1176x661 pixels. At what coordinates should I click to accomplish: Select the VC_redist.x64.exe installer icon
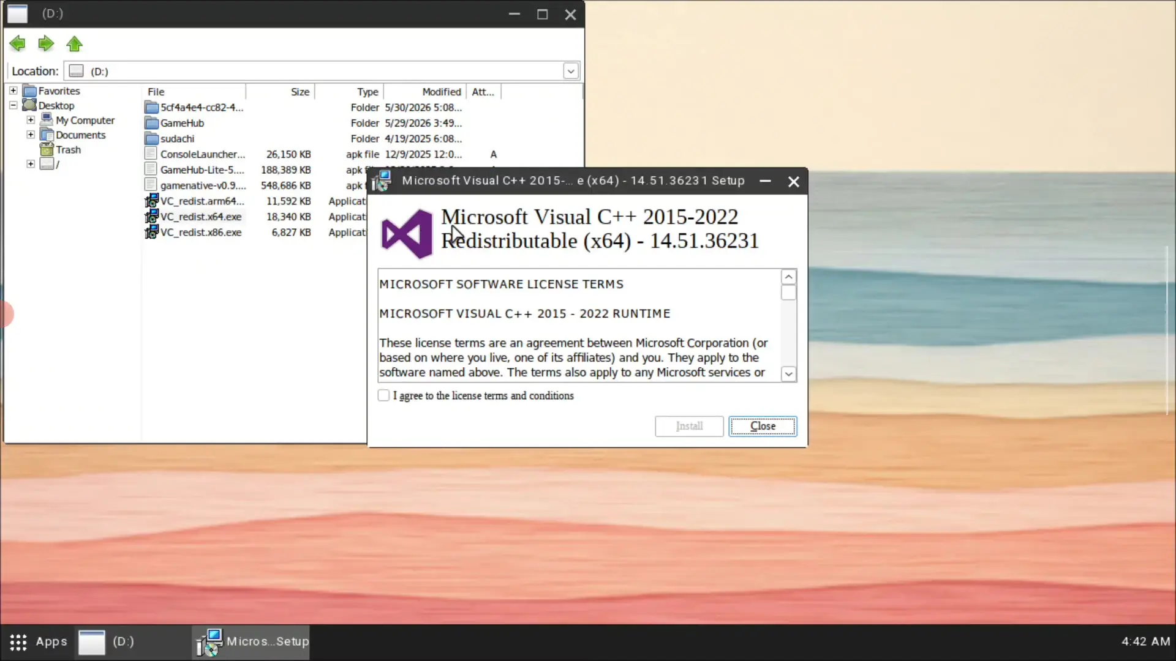pos(151,217)
